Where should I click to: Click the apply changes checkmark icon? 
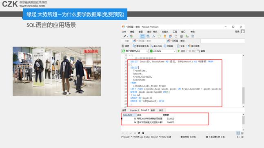point(131,133)
